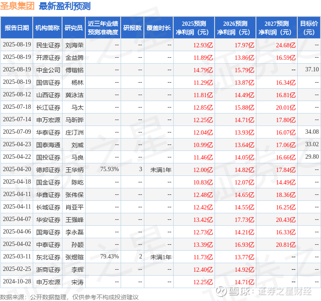Screen dimensions: 321x301
Task: Click researcher name 庄汀洲
Action: [x=75, y=132]
